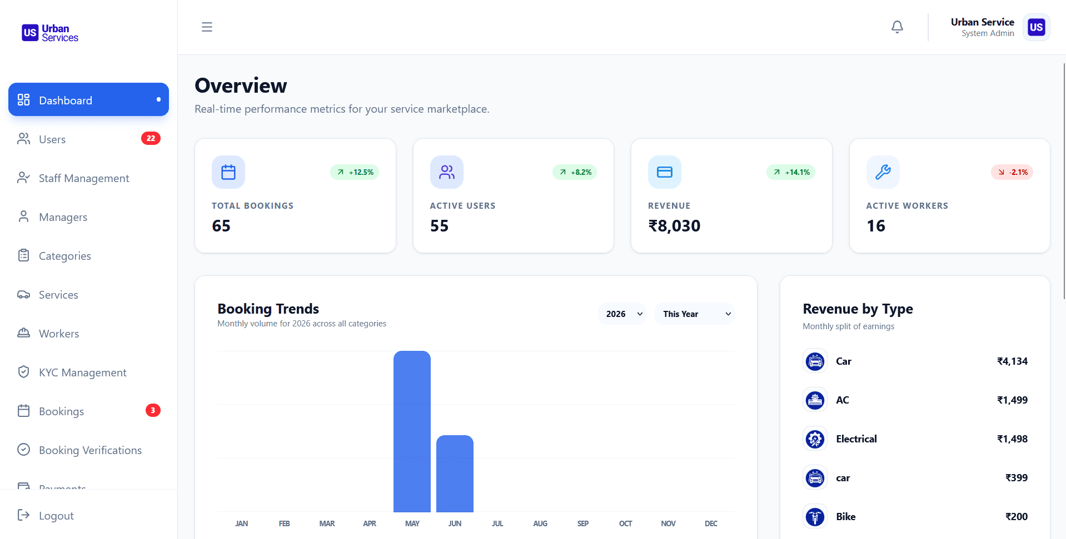The image size is (1066, 539).
Task: Click the Bike revenue type icon
Action: [815, 516]
